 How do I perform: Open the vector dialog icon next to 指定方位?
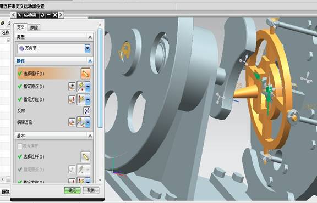[72, 99]
